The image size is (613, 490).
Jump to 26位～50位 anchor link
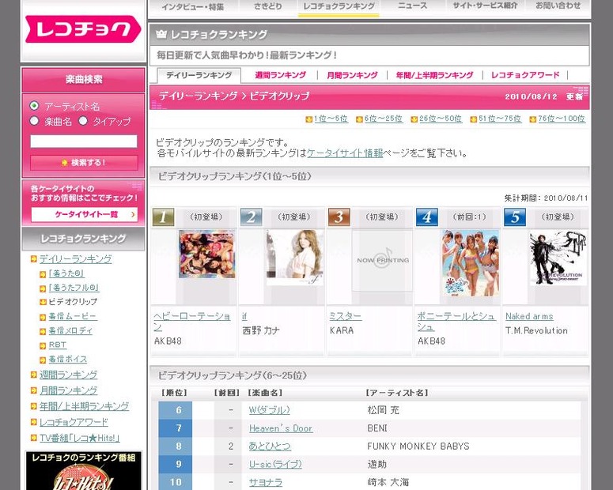coord(441,119)
